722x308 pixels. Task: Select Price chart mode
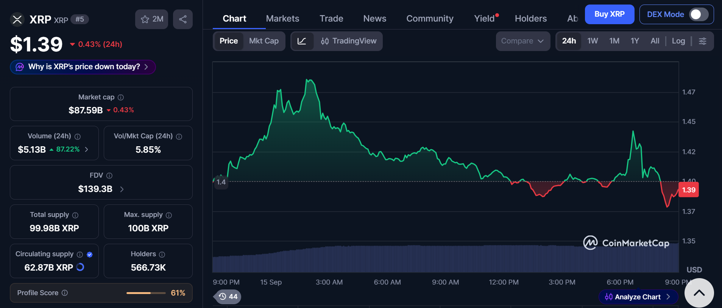(229, 41)
